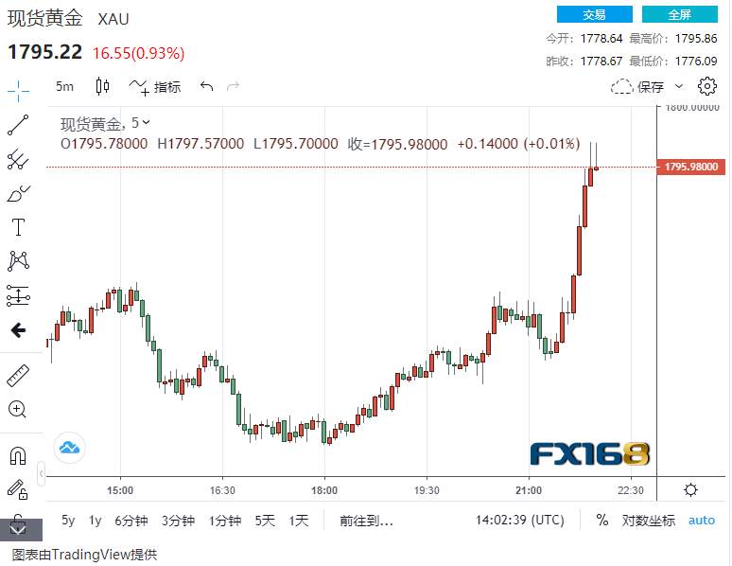Open the indicators (指标) menu
The image size is (732, 566).
coord(154,87)
